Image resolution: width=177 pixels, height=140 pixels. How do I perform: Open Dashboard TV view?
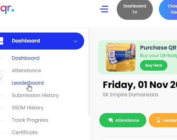pos(135,9)
